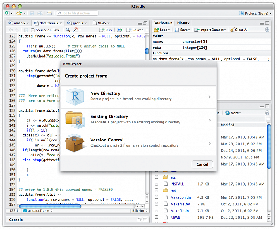The height and width of the screenshot is (229, 277).
Task: Click the Source button in editor toolbar
Action: coord(135,30)
